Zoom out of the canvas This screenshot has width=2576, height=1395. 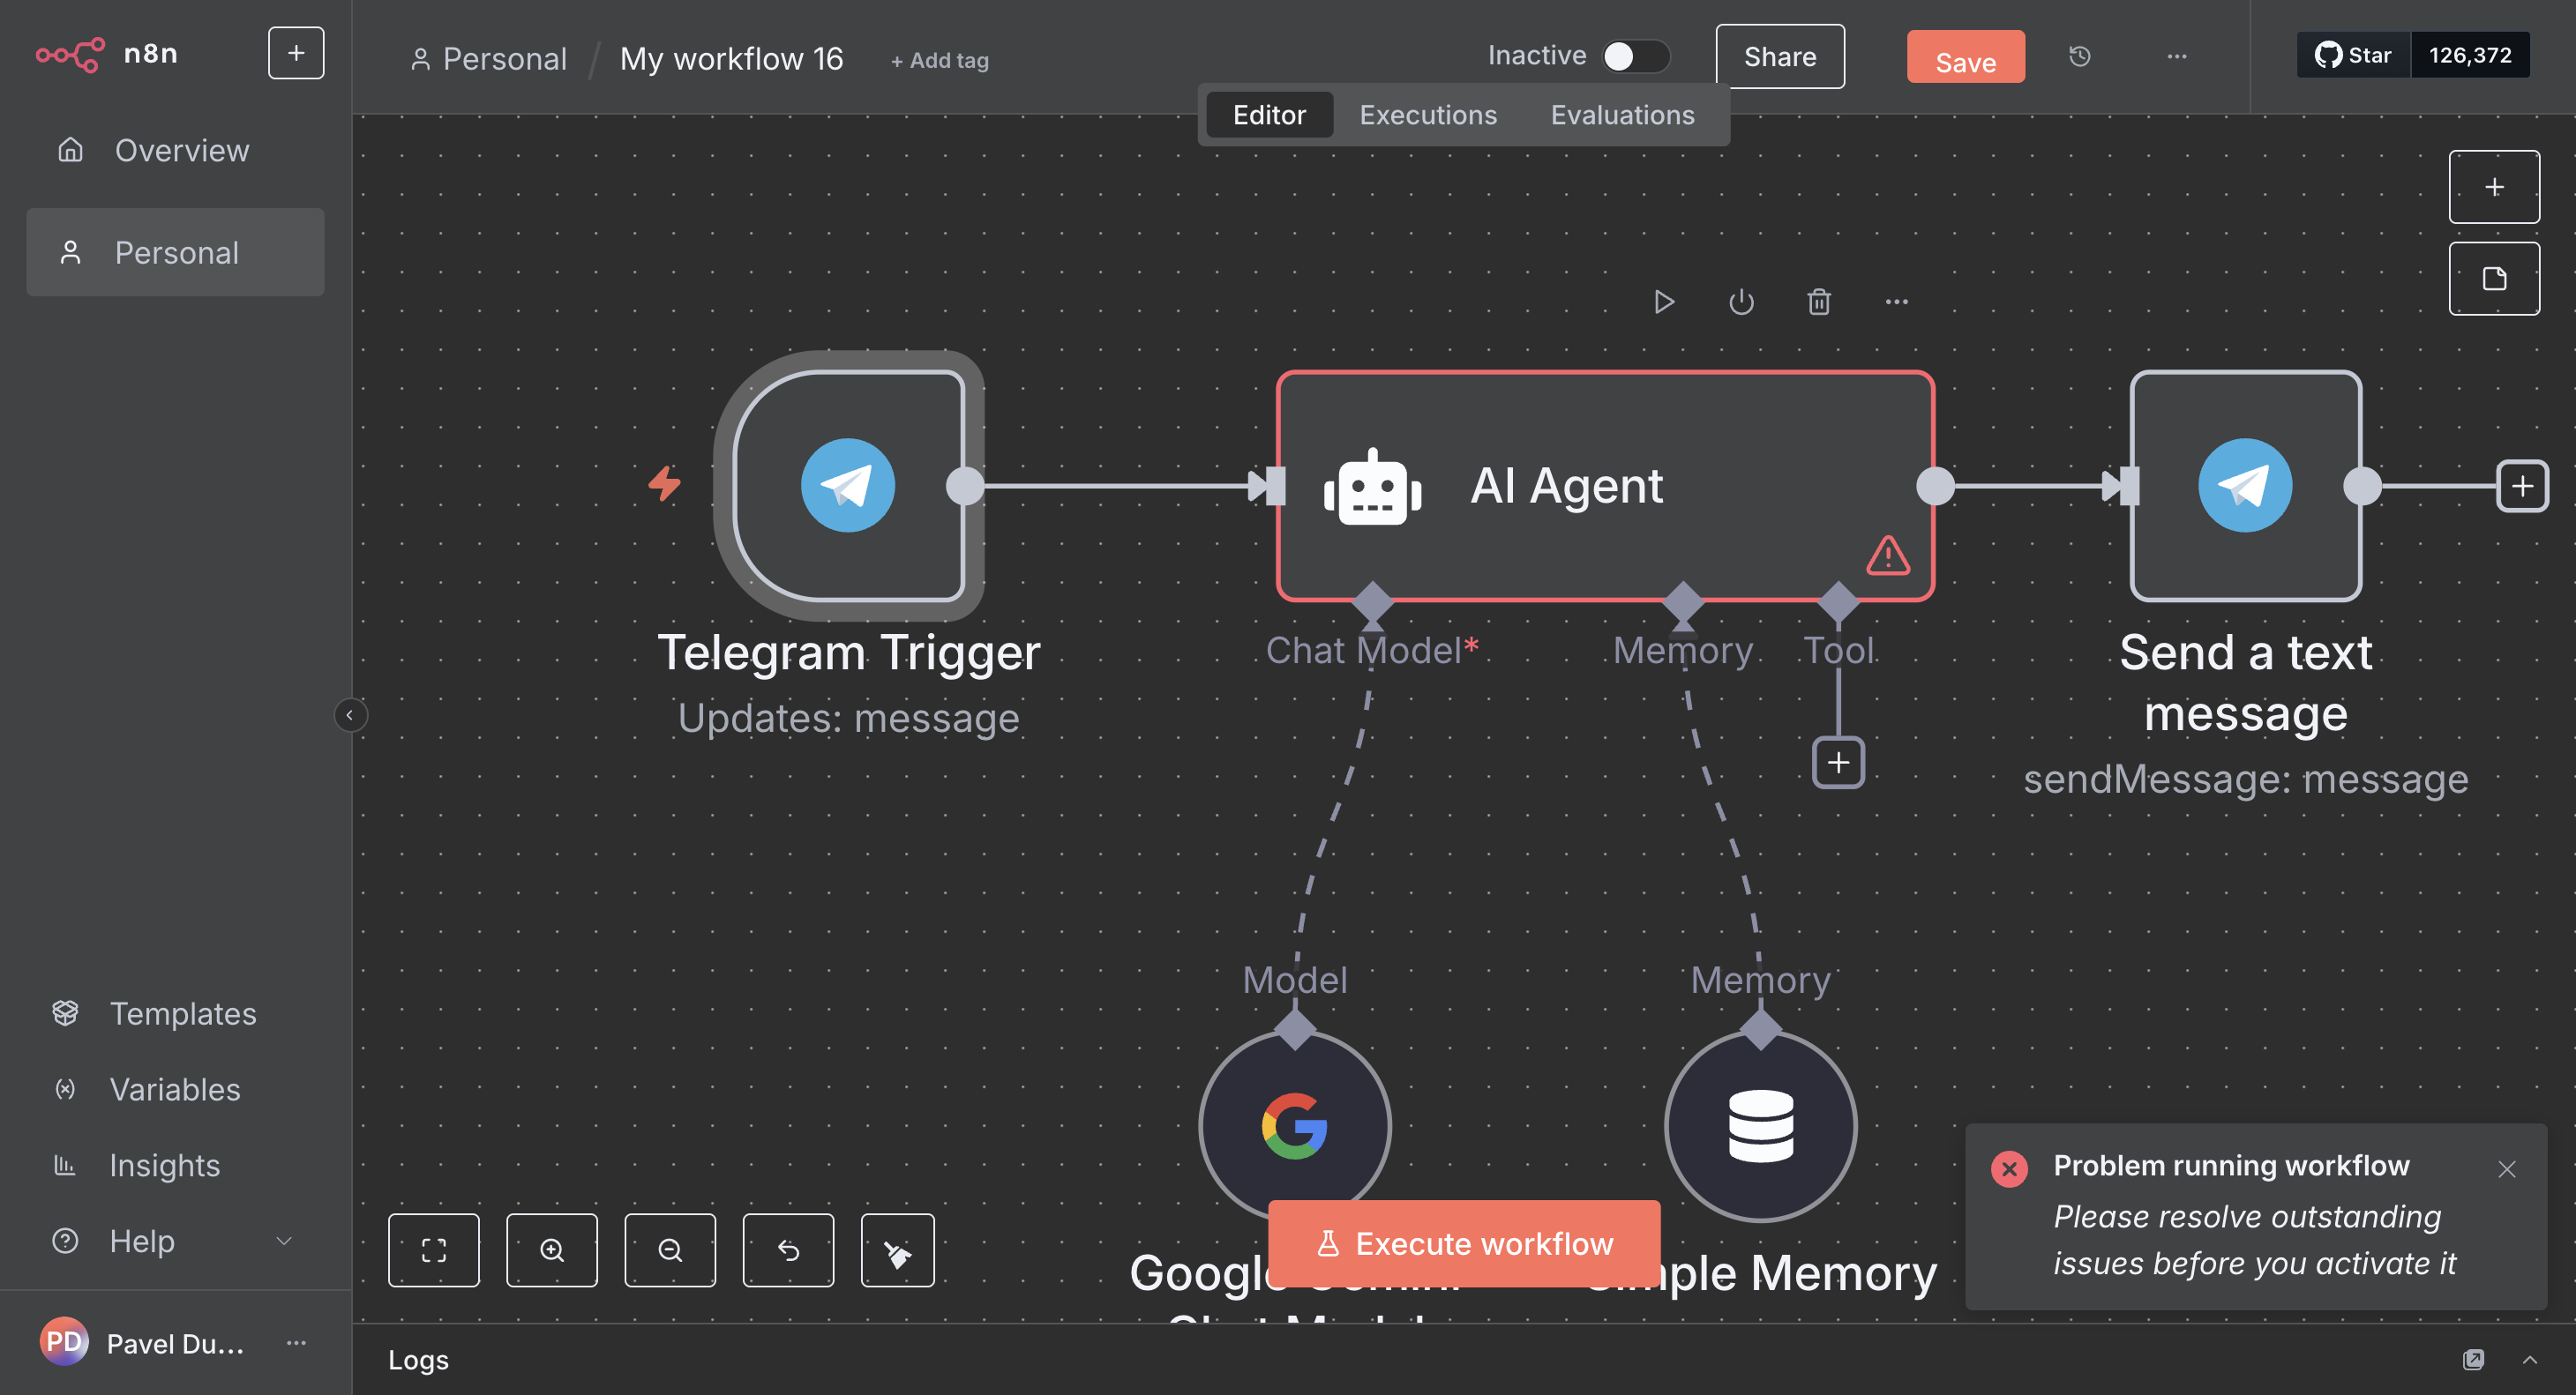[x=670, y=1250]
